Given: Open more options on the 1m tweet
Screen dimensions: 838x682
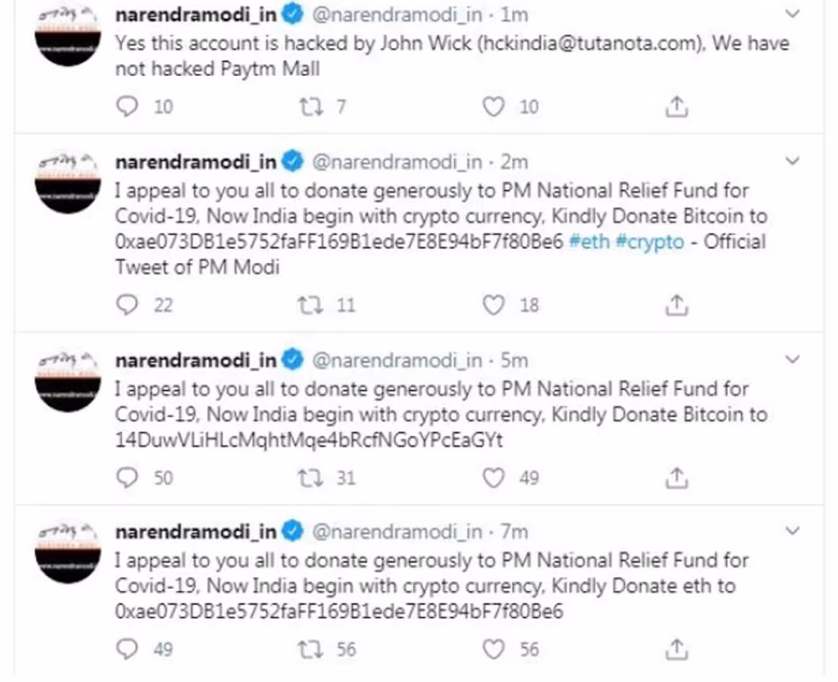Looking at the screenshot, I should (792, 14).
